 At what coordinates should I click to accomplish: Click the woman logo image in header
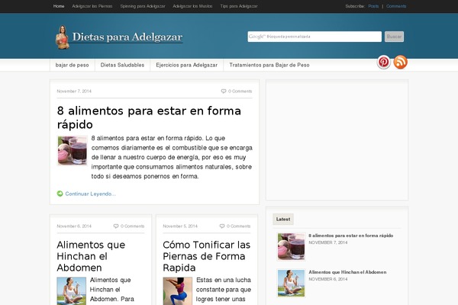(63, 37)
